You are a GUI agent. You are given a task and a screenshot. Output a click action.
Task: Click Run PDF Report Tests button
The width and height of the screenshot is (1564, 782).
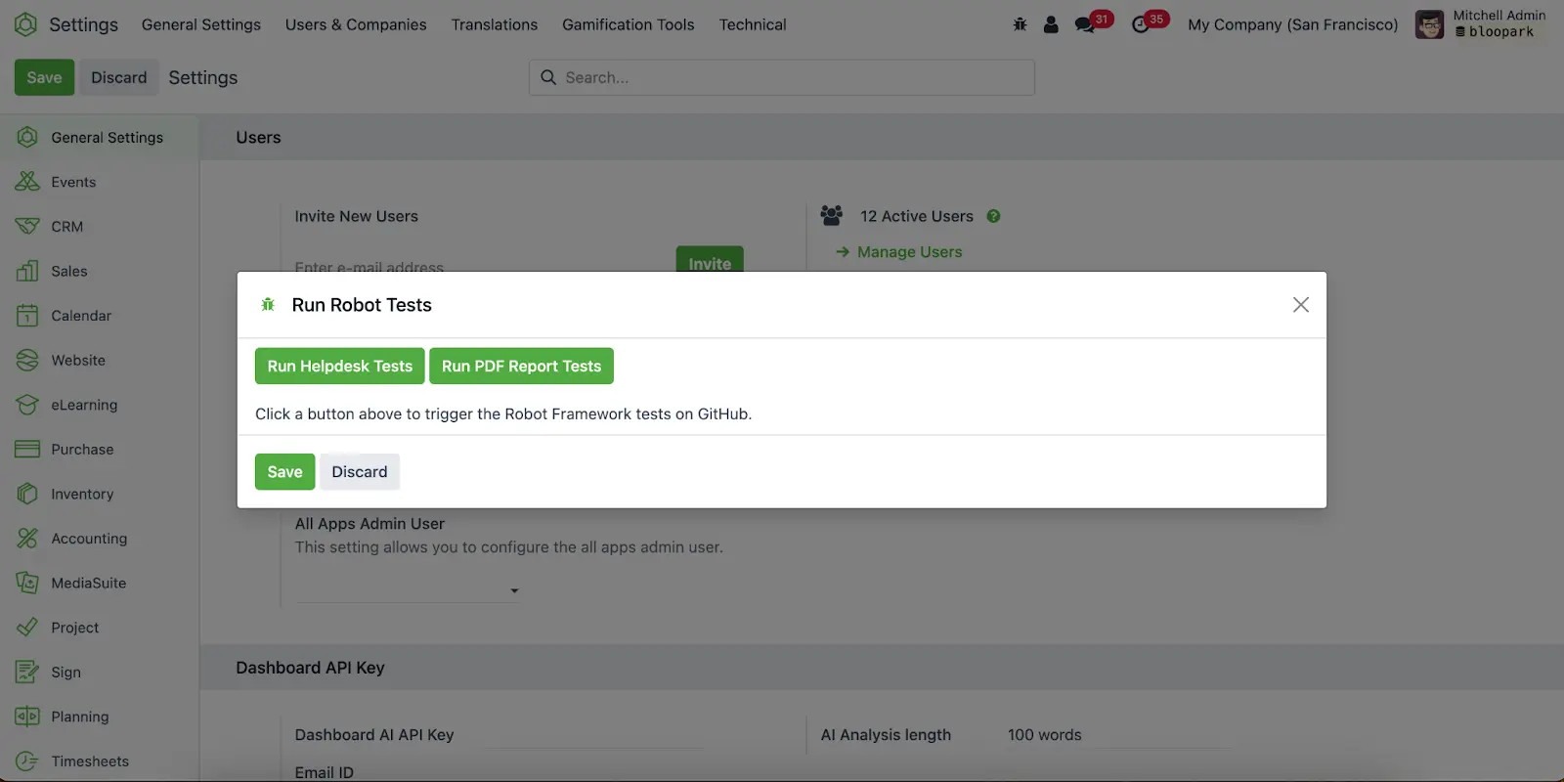522,366
